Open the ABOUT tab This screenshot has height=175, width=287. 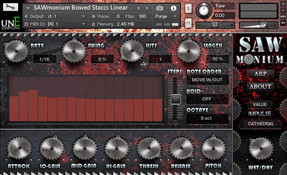point(260,87)
